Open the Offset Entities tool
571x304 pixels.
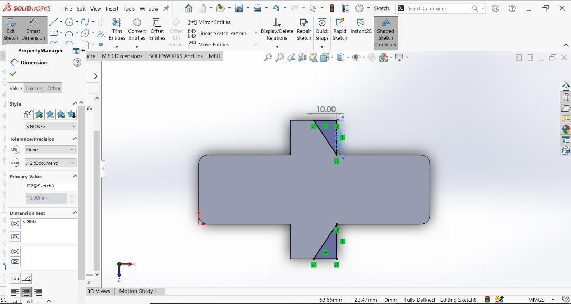click(156, 29)
